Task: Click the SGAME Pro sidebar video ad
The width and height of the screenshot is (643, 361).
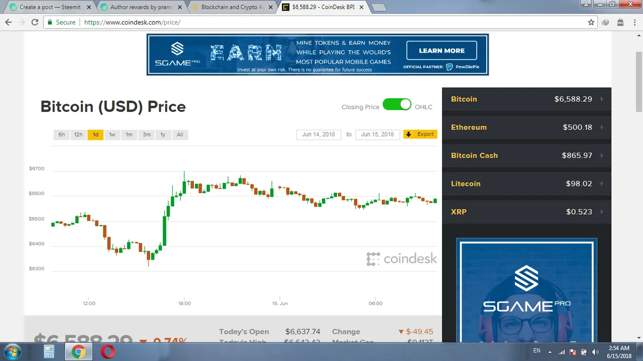Action: (x=526, y=291)
